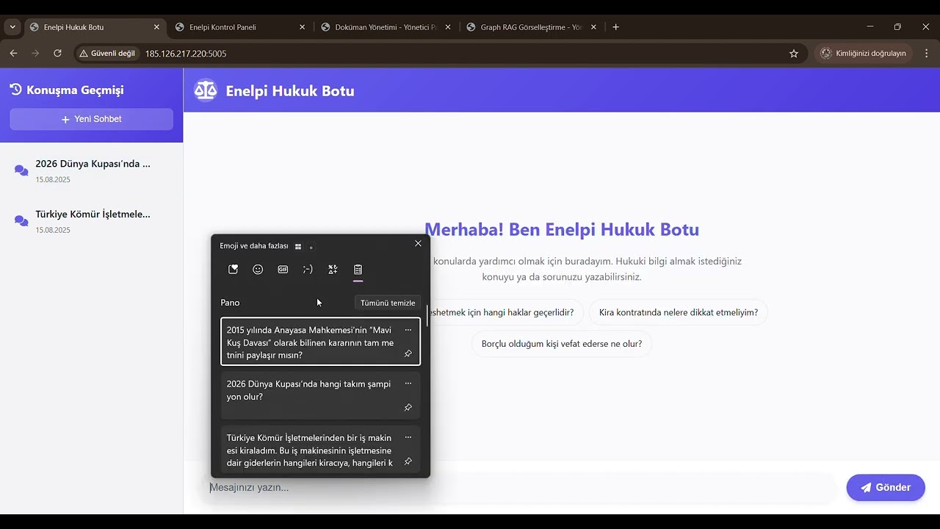Click the address bar URL 185.126.217.220:5005
Image resolution: width=940 pixels, height=529 pixels.
[x=186, y=54]
